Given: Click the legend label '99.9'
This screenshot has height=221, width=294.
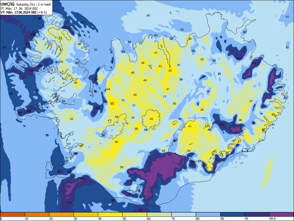Looking at the screenshot, I should [x=272, y=219].
